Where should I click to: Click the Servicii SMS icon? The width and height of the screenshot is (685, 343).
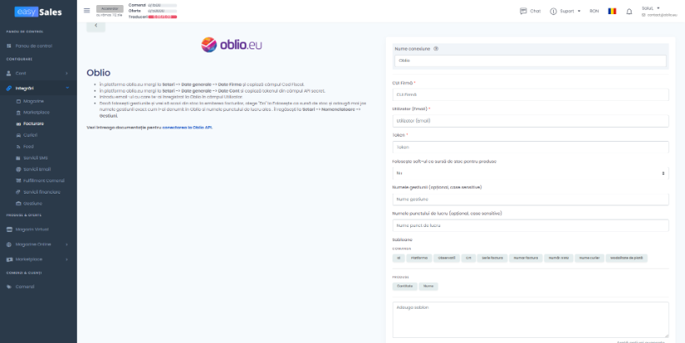18,158
